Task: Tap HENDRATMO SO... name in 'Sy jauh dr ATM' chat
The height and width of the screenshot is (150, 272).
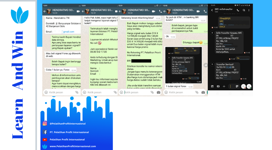Action: 183,10
